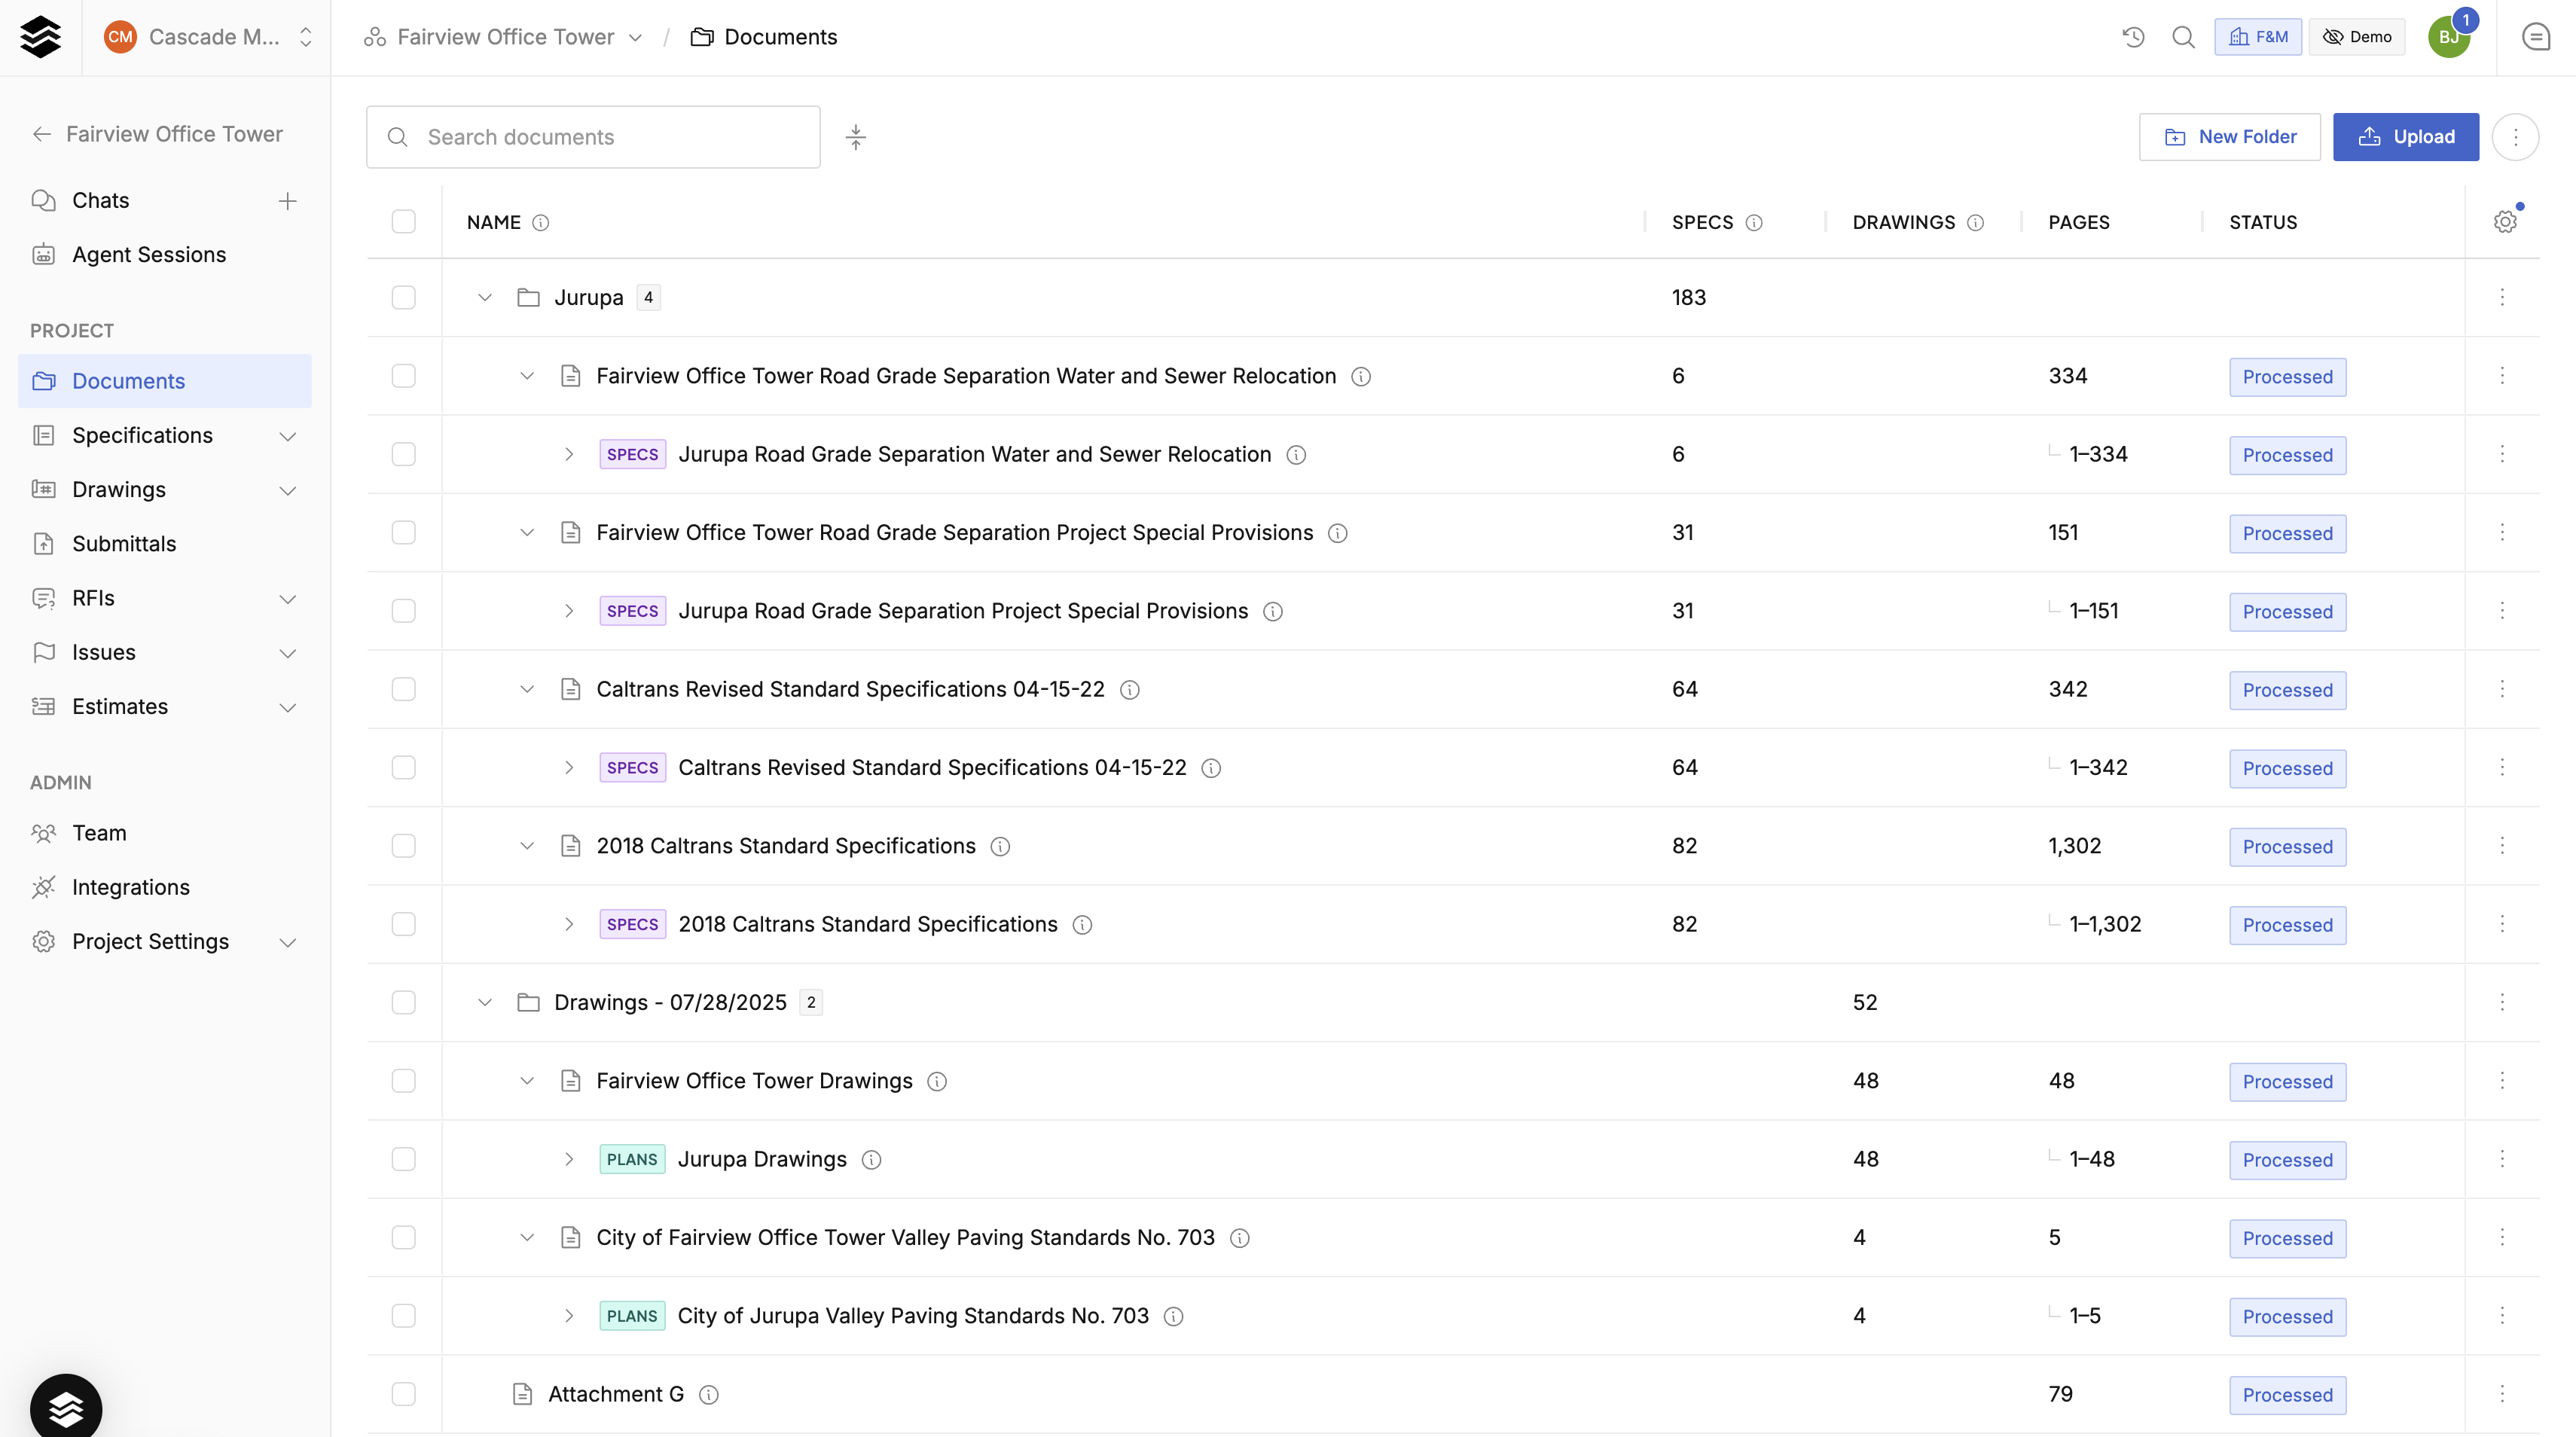Image resolution: width=2576 pixels, height=1437 pixels.
Task: Collapse the Jurupa folder
Action: point(485,297)
